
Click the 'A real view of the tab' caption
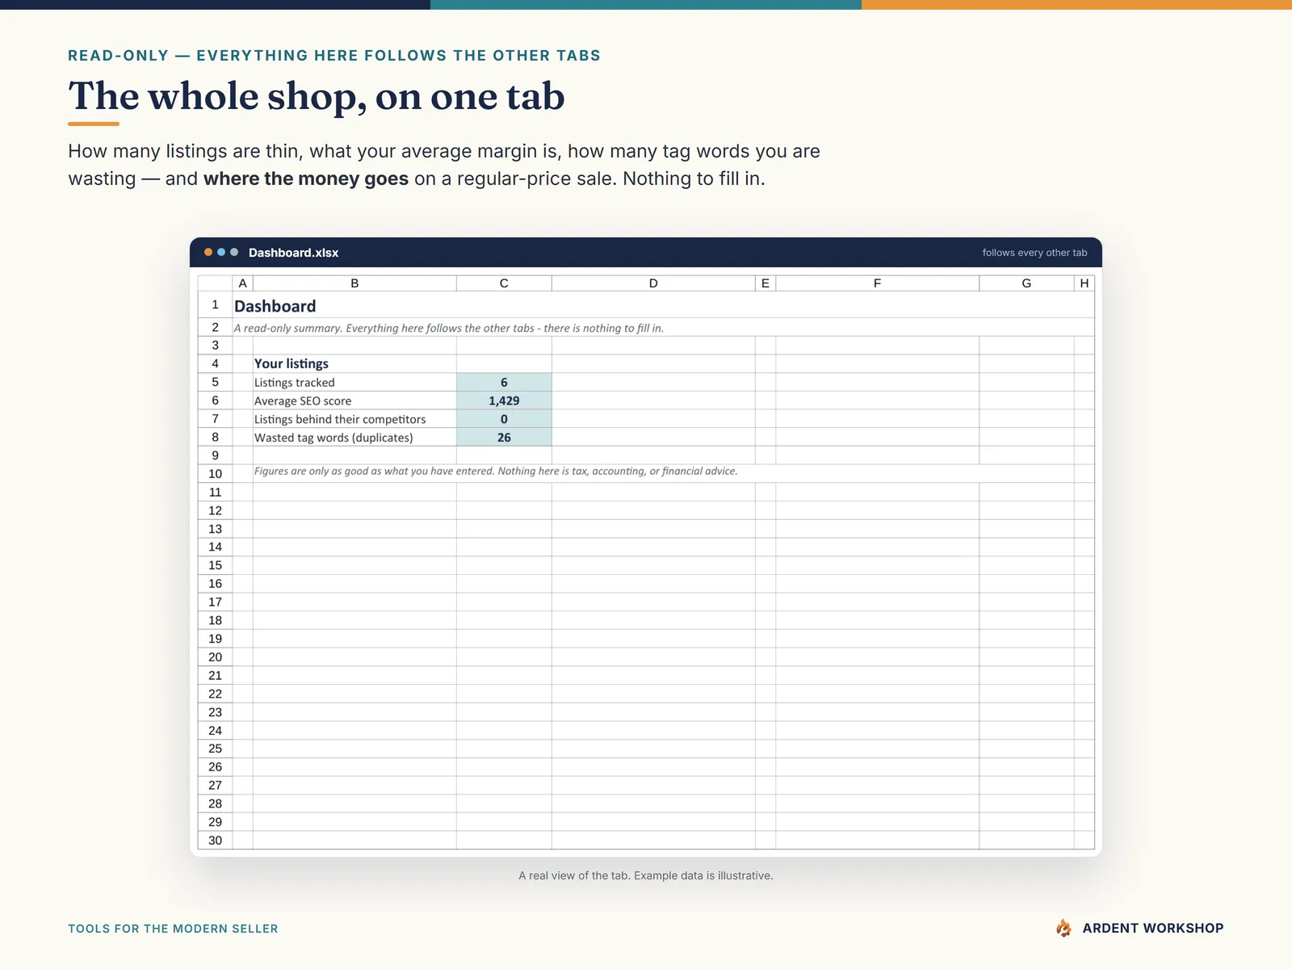pos(646,875)
